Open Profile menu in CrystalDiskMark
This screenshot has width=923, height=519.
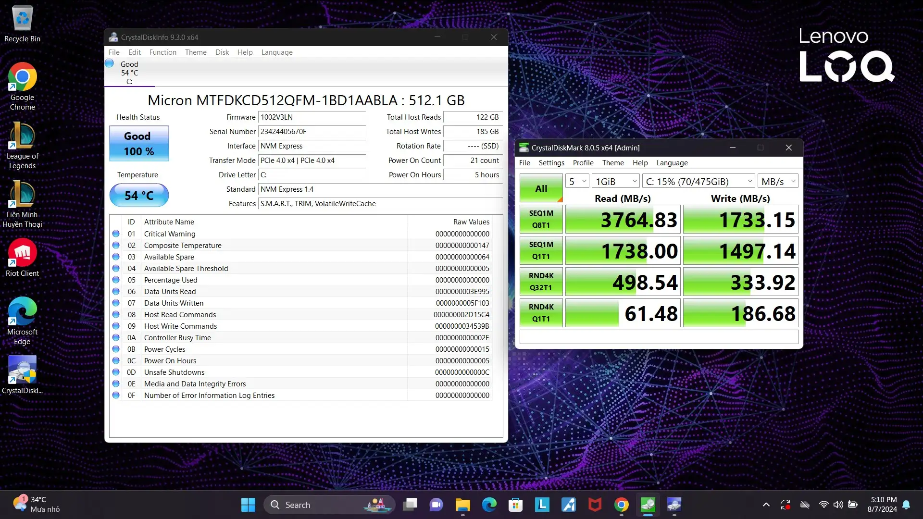(x=583, y=163)
